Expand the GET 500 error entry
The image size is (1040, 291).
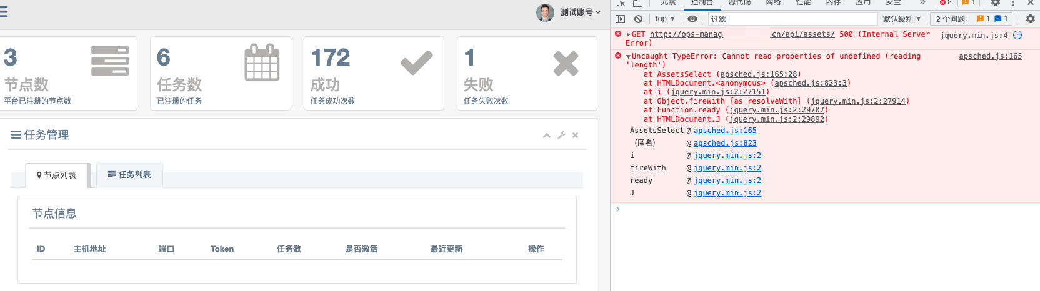(x=628, y=35)
